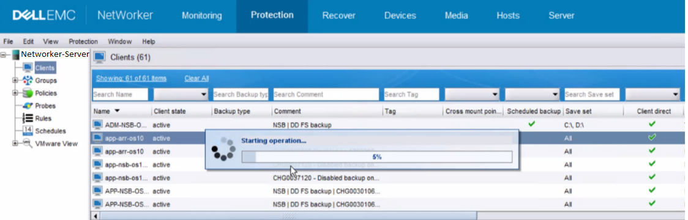
Task: Click the scrollbar left arrow
Action: pos(96,216)
